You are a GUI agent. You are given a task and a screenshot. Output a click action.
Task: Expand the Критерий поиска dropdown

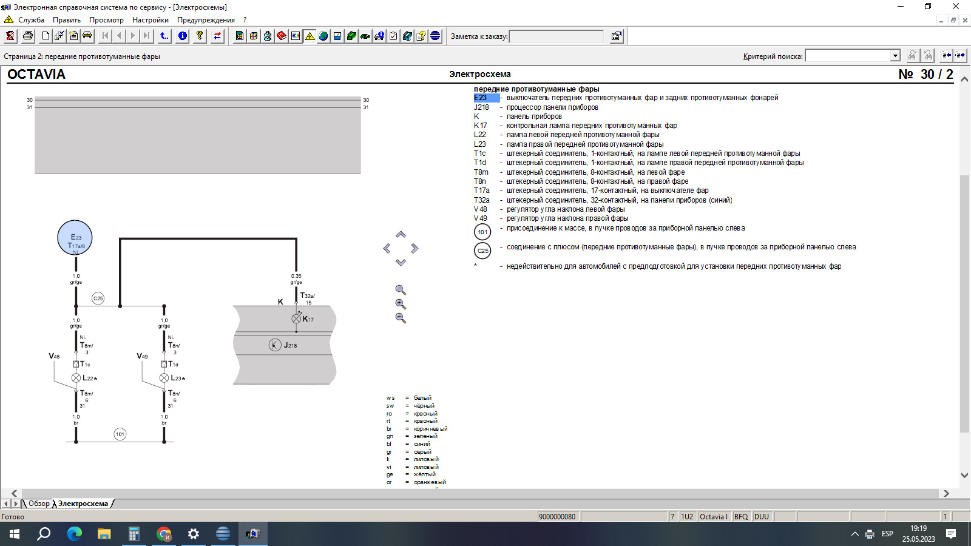(895, 56)
